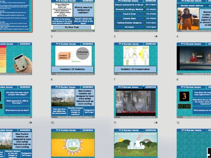The height and width of the screenshot is (158, 211).
Task: Select slide 10 about new nuclear reactors
Action: (x=73, y=102)
